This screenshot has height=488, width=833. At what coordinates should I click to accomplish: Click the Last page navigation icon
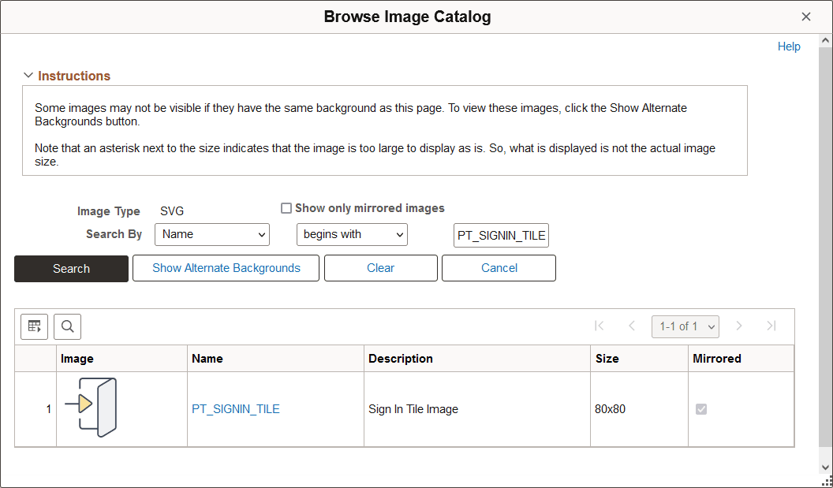click(x=771, y=326)
